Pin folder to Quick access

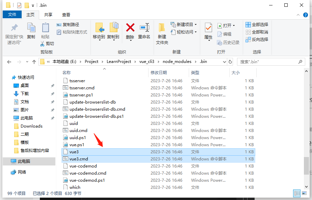coord(14,34)
